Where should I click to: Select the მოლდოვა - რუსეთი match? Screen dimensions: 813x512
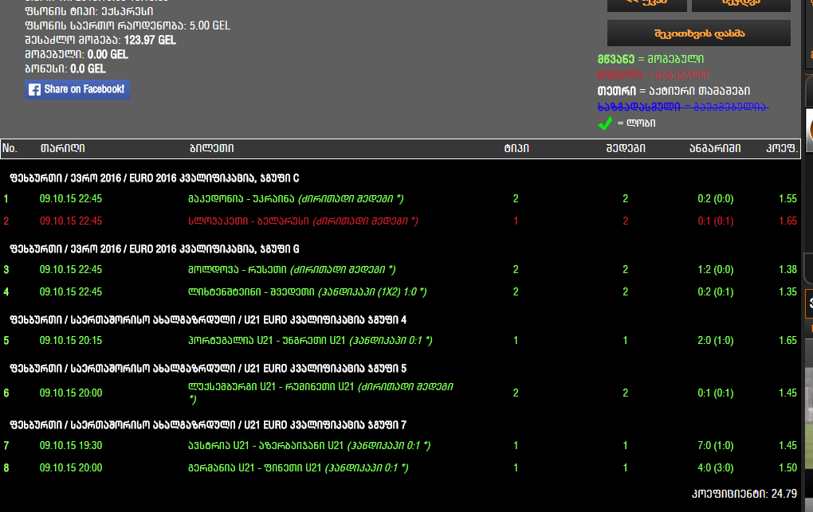(400, 269)
